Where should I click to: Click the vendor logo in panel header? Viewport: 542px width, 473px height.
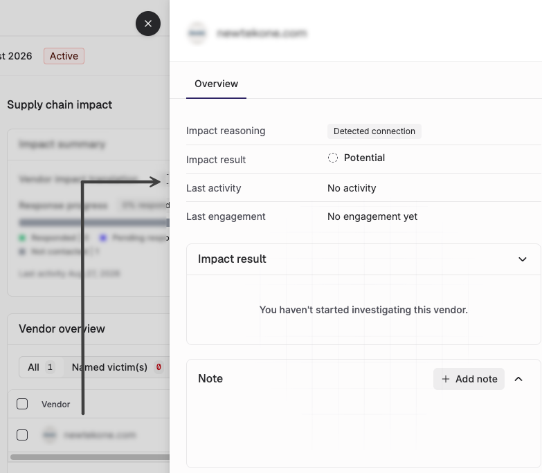[x=197, y=33]
